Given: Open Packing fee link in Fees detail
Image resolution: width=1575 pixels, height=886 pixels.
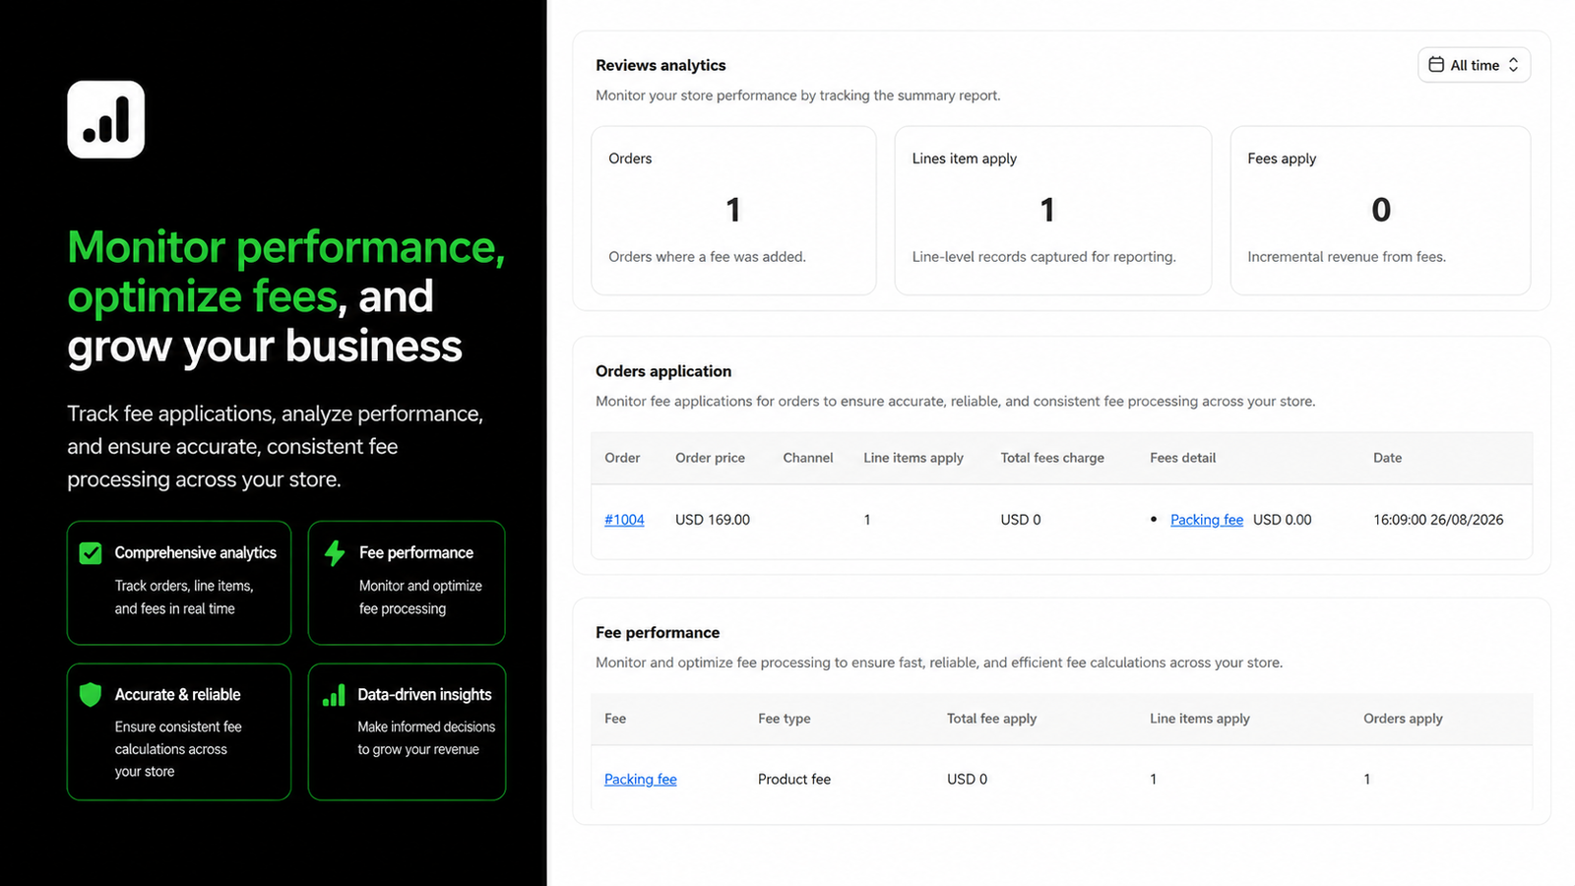Looking at the screenshot, I should (x=1206, y=520).
